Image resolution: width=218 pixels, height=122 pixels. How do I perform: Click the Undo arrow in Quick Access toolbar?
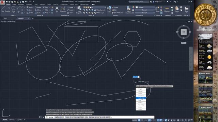pos(26,2)
